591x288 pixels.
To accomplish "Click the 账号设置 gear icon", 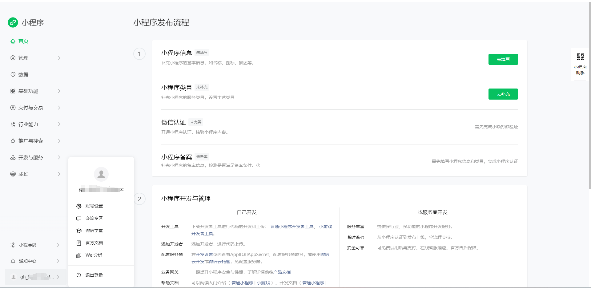I will click(79, 206).
